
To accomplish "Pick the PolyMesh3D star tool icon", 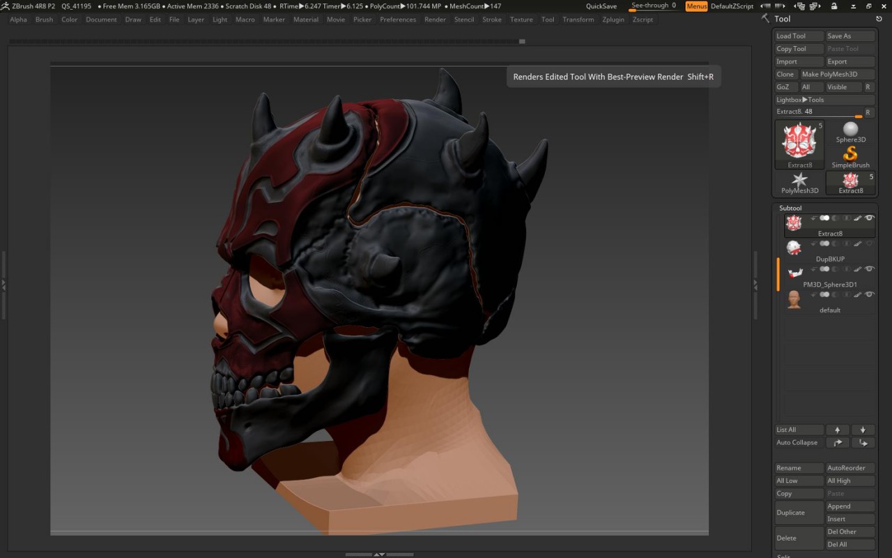I will click(x=799, y=183).
